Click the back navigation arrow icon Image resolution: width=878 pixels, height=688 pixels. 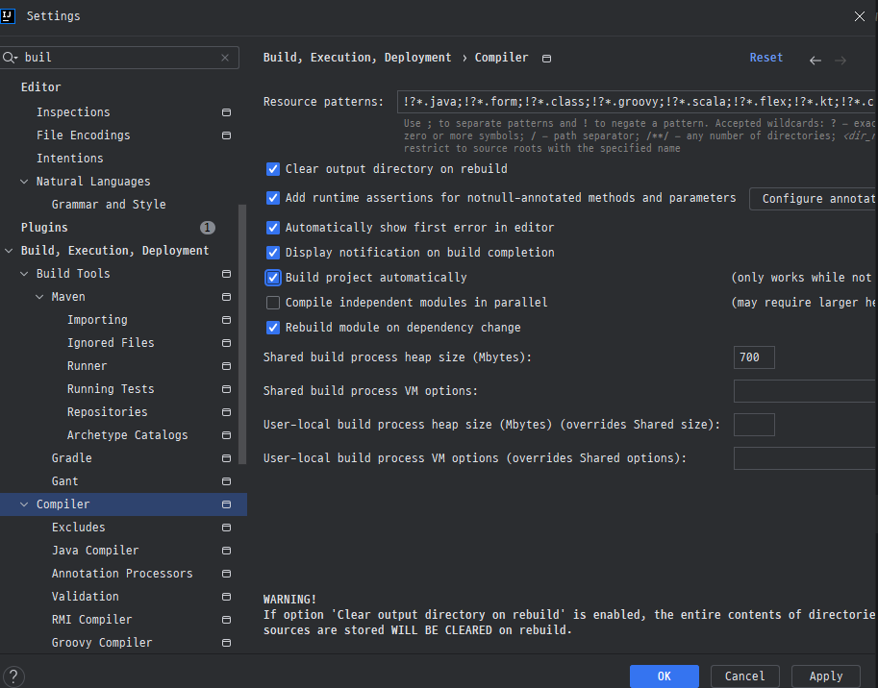(x=815, y=61)
